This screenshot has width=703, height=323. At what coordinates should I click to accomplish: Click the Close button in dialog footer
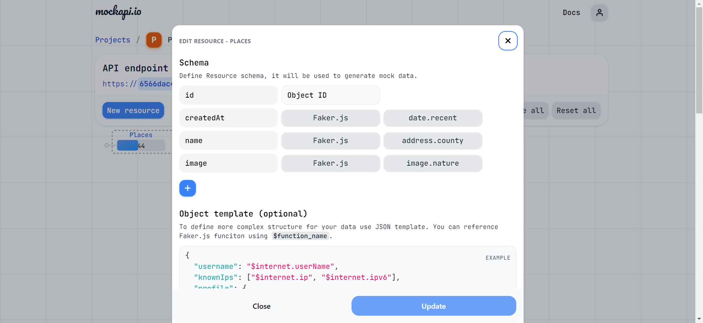click(x=261, y=306)
